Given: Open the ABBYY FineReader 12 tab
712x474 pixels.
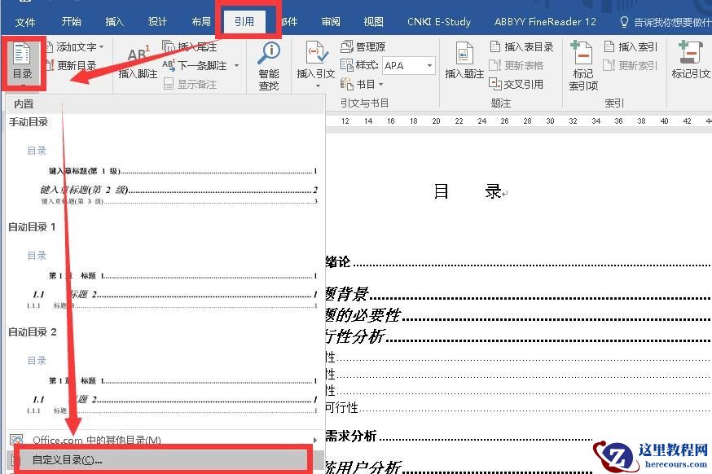Looking at the screenshot, I should (545, 22).
